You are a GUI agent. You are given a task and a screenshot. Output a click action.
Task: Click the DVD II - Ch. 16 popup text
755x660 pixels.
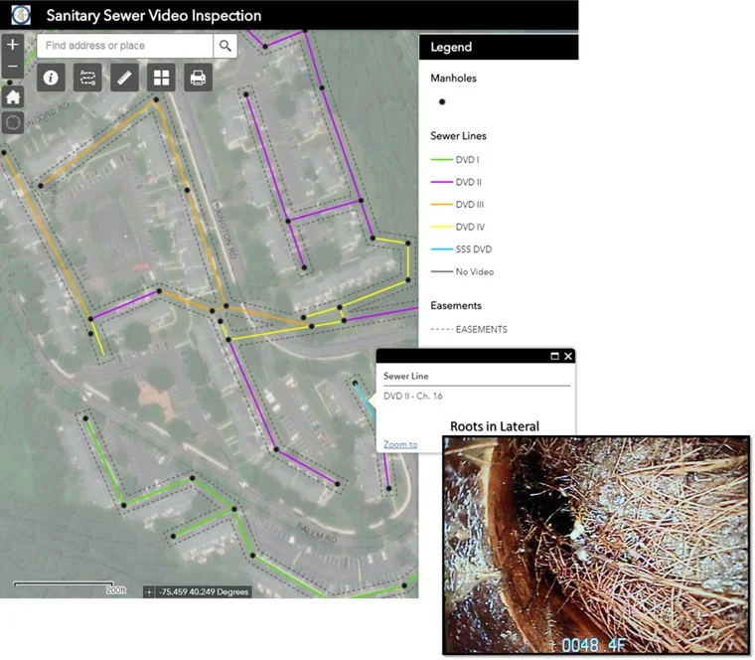click(412, 396)
